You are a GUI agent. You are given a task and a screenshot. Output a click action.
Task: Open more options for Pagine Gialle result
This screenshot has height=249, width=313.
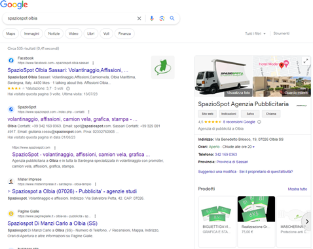(x=95, y=216)
